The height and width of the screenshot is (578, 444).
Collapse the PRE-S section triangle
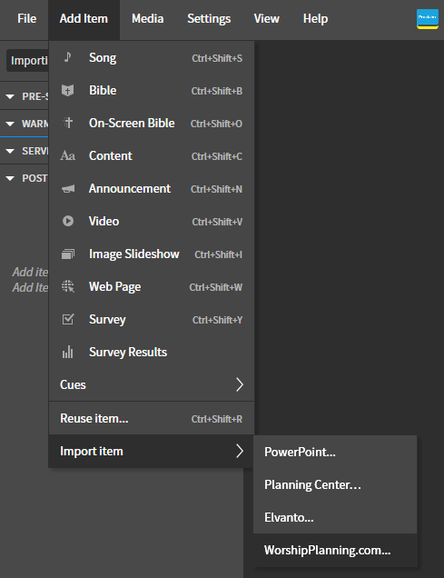10,96
